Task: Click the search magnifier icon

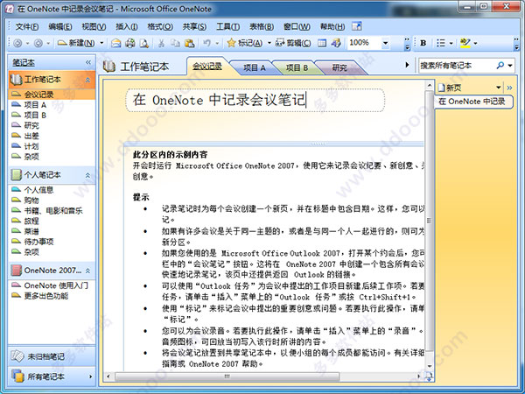Action: [500, 66]
